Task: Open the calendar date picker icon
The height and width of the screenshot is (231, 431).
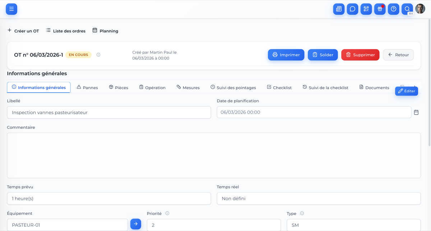Action: point(416,112)
